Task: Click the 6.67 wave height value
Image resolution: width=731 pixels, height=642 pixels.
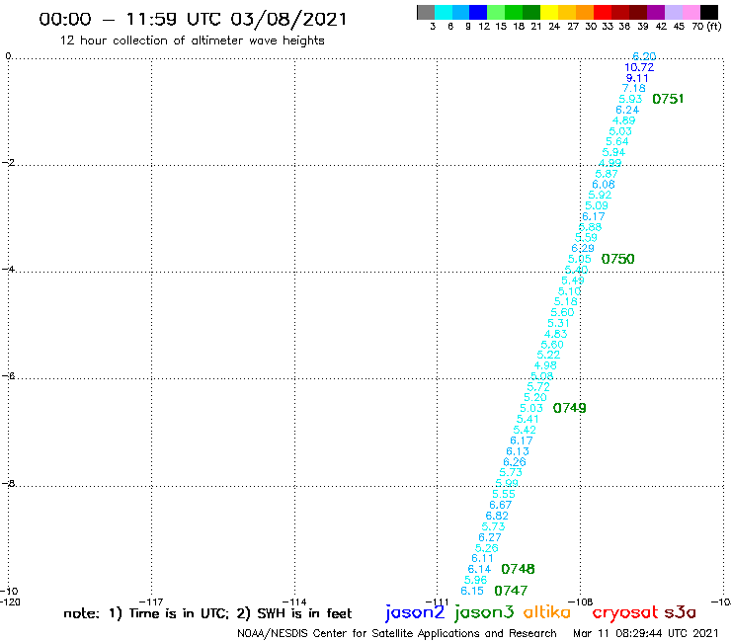Action: [x=501, y=505]
